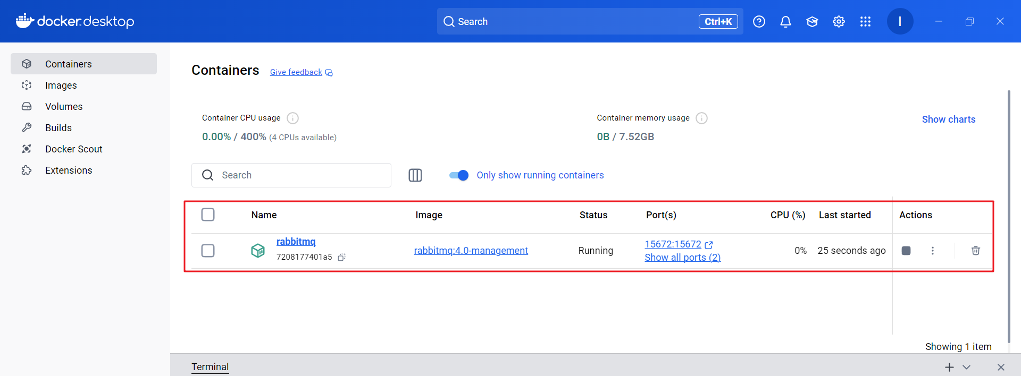The image size is (1021, 376).
Task: Open the apps grid menu icon
Action: pos(865,21)
